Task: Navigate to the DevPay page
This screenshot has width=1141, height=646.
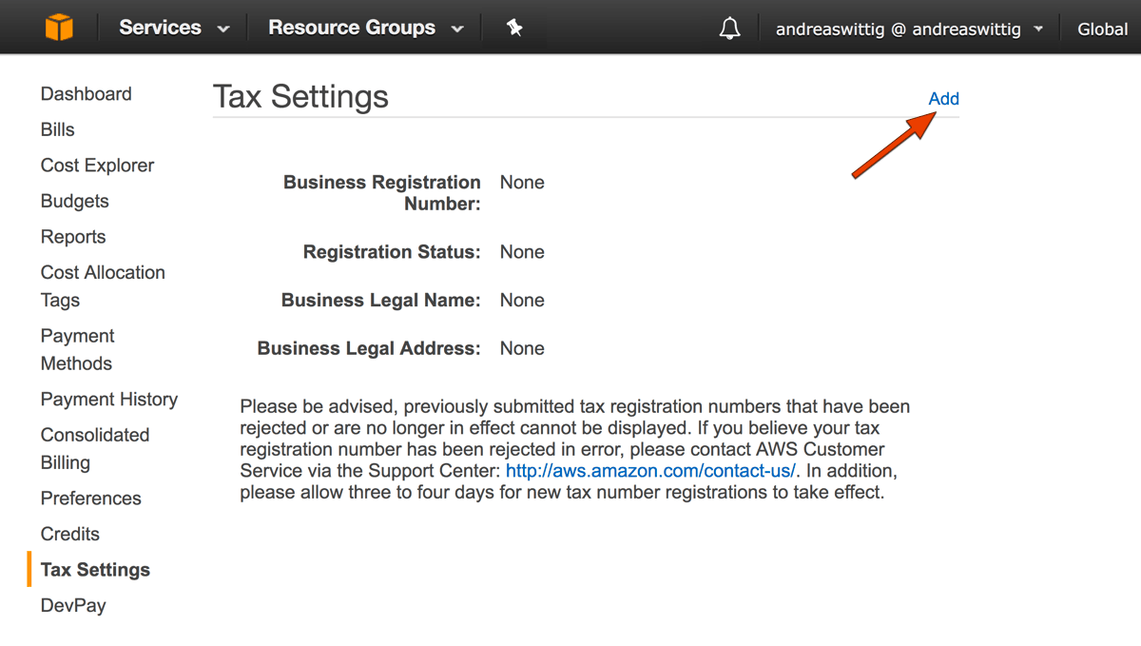Action: pos(73,605)
